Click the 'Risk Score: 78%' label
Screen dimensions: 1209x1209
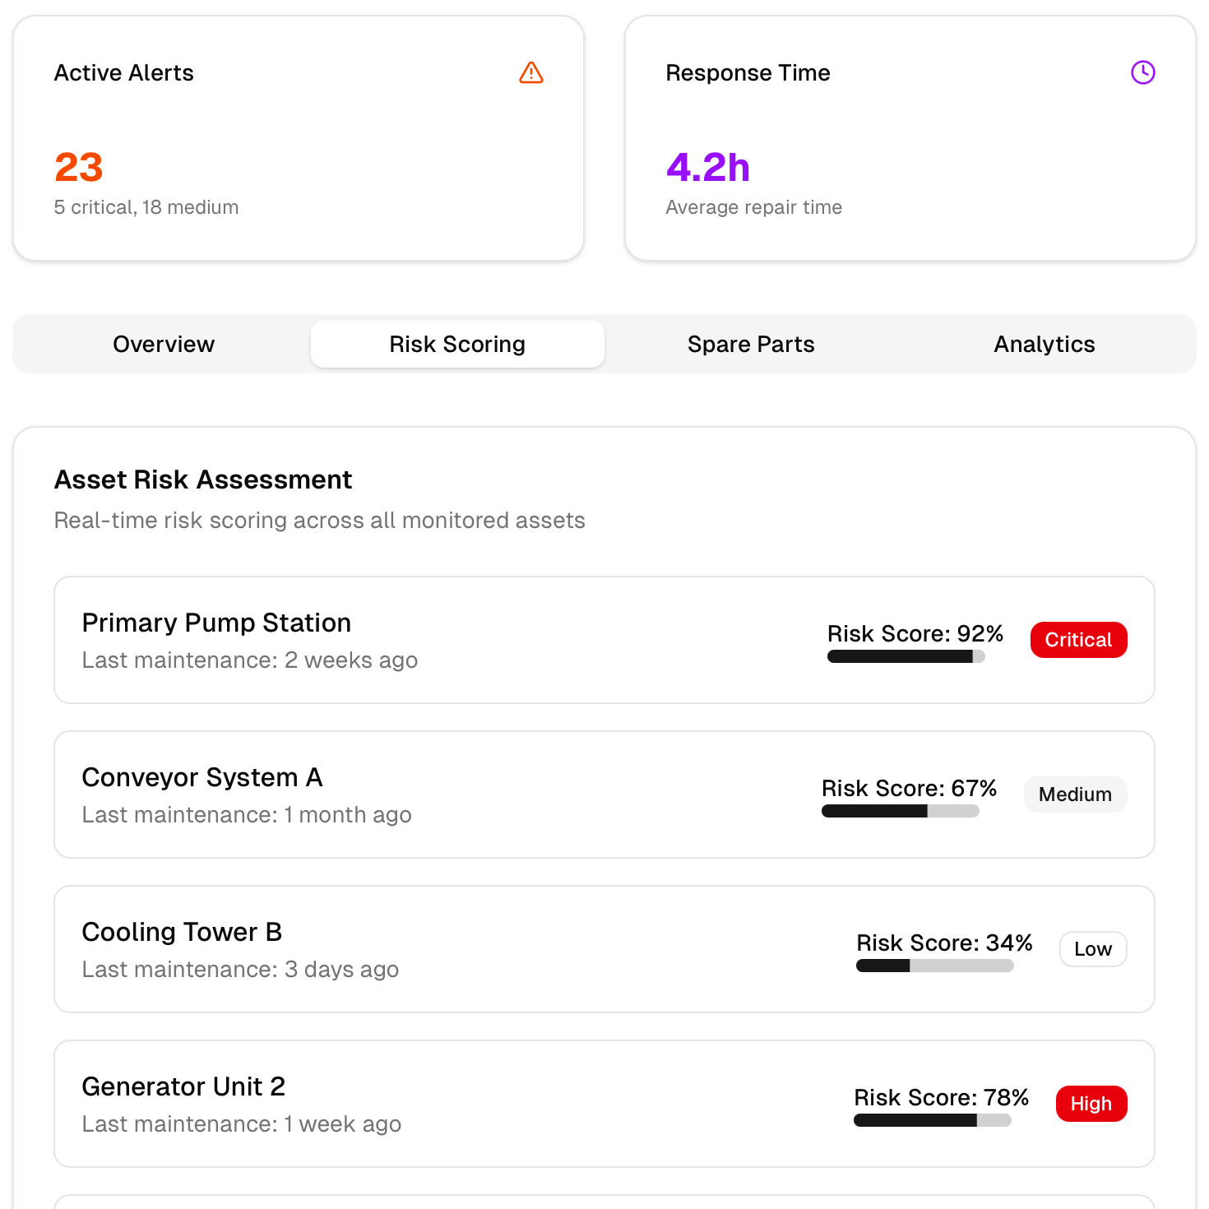942,1097
